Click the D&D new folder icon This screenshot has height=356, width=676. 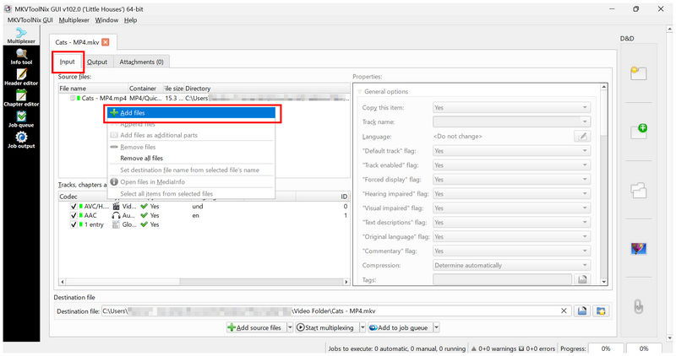tap(639, 73)
